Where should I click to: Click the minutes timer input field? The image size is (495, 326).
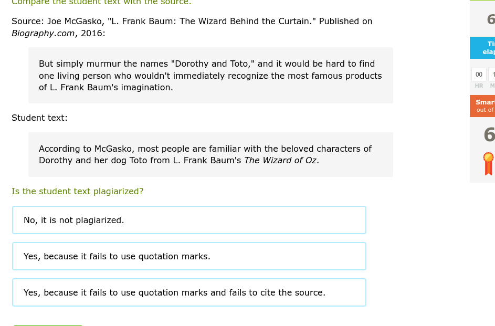(x=492, y=75)
